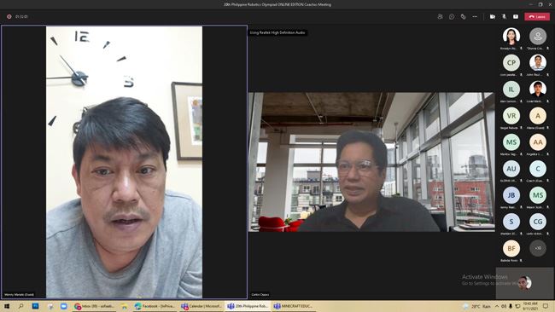The height and width of the screenshot is (312, 555).
Task: Open the reactions and raise hand menu
Action: [x=464, y=16]
